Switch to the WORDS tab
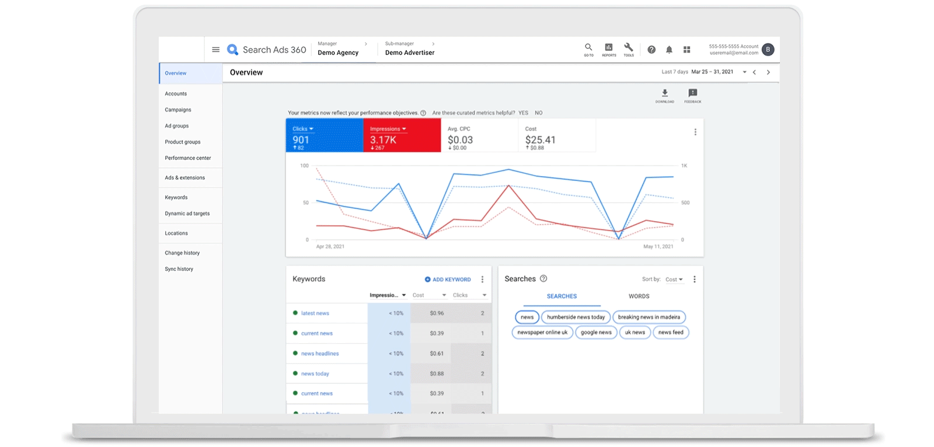 click(x=639, y=296)
